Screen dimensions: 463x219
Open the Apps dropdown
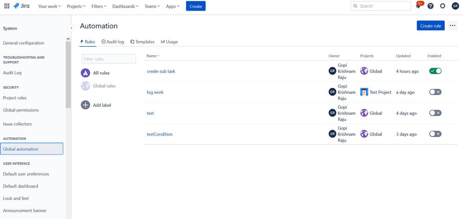coord(172,6)
